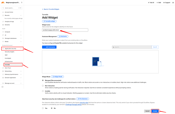Click the AI sidebar icon
Viewport: 175px width, 114px height.
coord(3,35)
